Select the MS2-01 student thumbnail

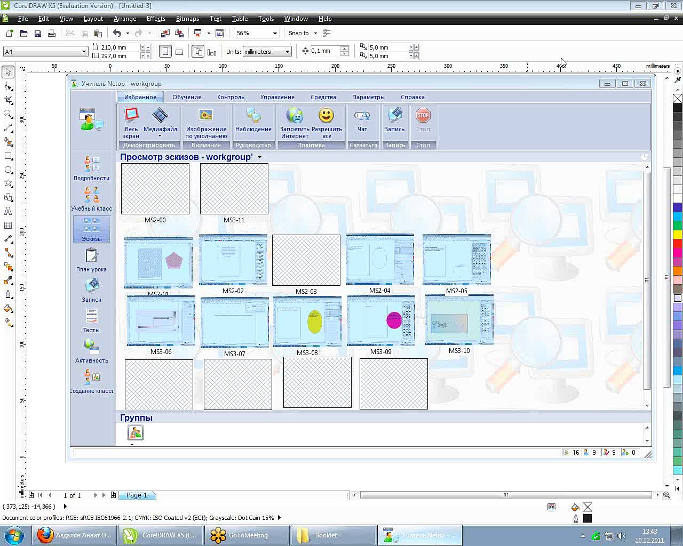click(x=158, y=263)
